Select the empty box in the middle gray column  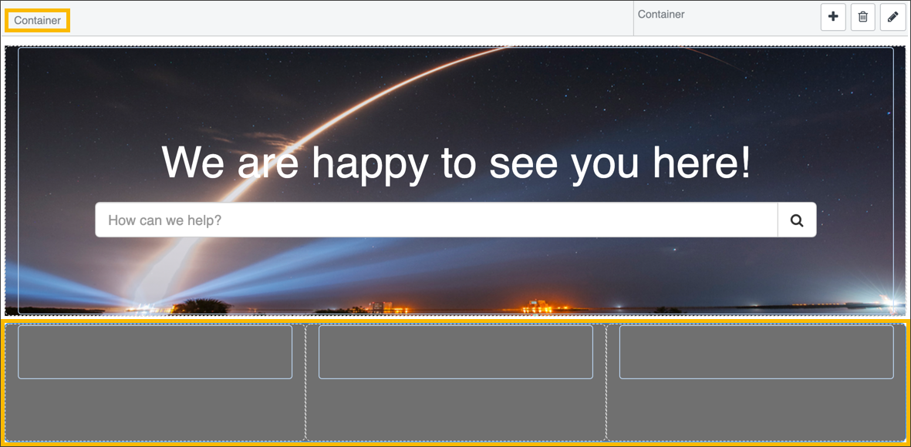point(455,352)
